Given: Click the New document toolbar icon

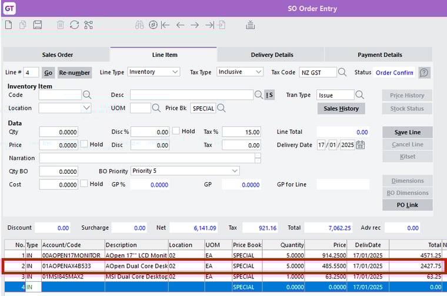Looking at the screenshot, I should (9, 25).
